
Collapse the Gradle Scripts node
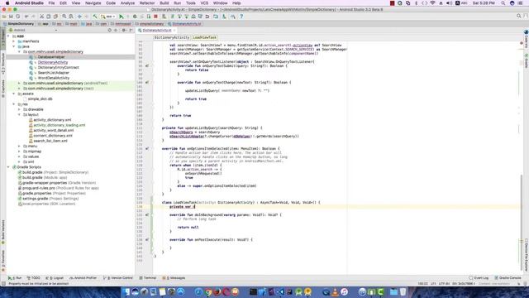8,167
